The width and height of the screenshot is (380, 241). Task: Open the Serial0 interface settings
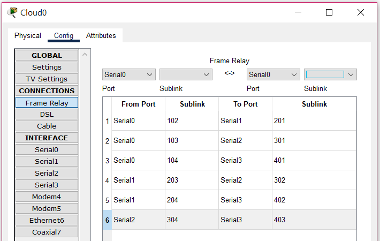[x=47, y=149]
